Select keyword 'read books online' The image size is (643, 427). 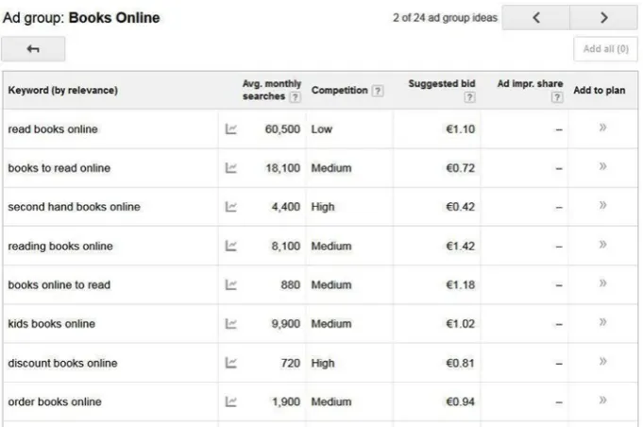coord(53,129)
